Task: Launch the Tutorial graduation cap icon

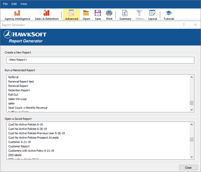Action: [x=169, y=15]
